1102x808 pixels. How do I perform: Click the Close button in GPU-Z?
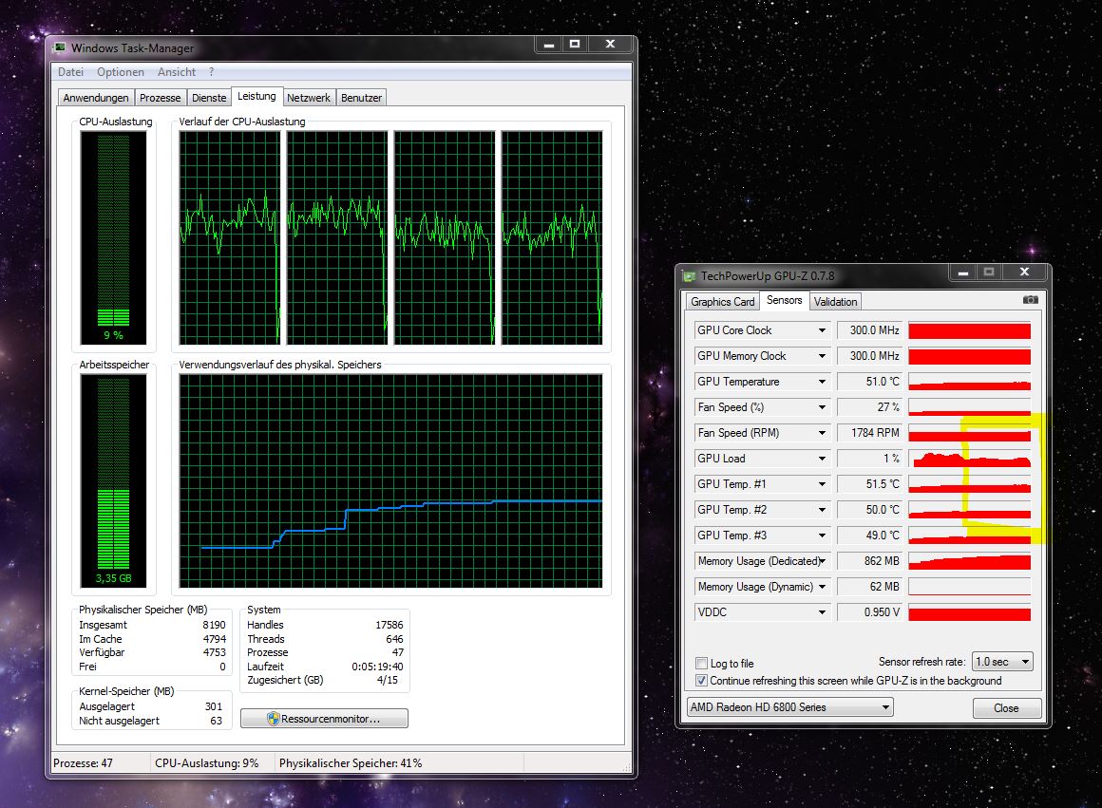click(1006, 708)
